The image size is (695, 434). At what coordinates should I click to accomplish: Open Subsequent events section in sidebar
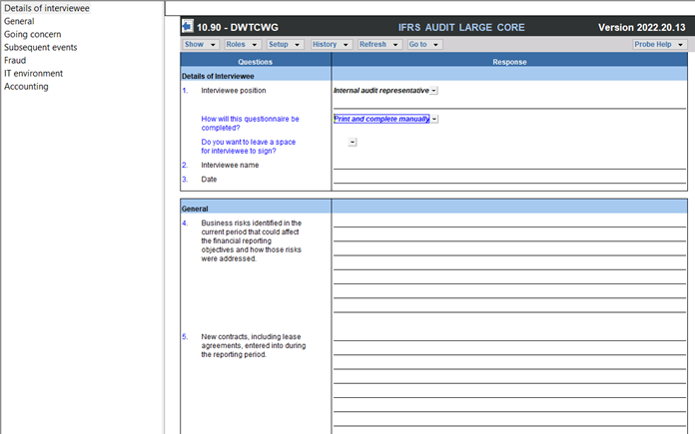40,47
